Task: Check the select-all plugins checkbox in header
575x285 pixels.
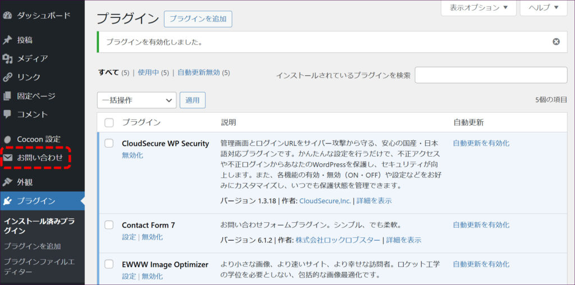Action: 109,122
